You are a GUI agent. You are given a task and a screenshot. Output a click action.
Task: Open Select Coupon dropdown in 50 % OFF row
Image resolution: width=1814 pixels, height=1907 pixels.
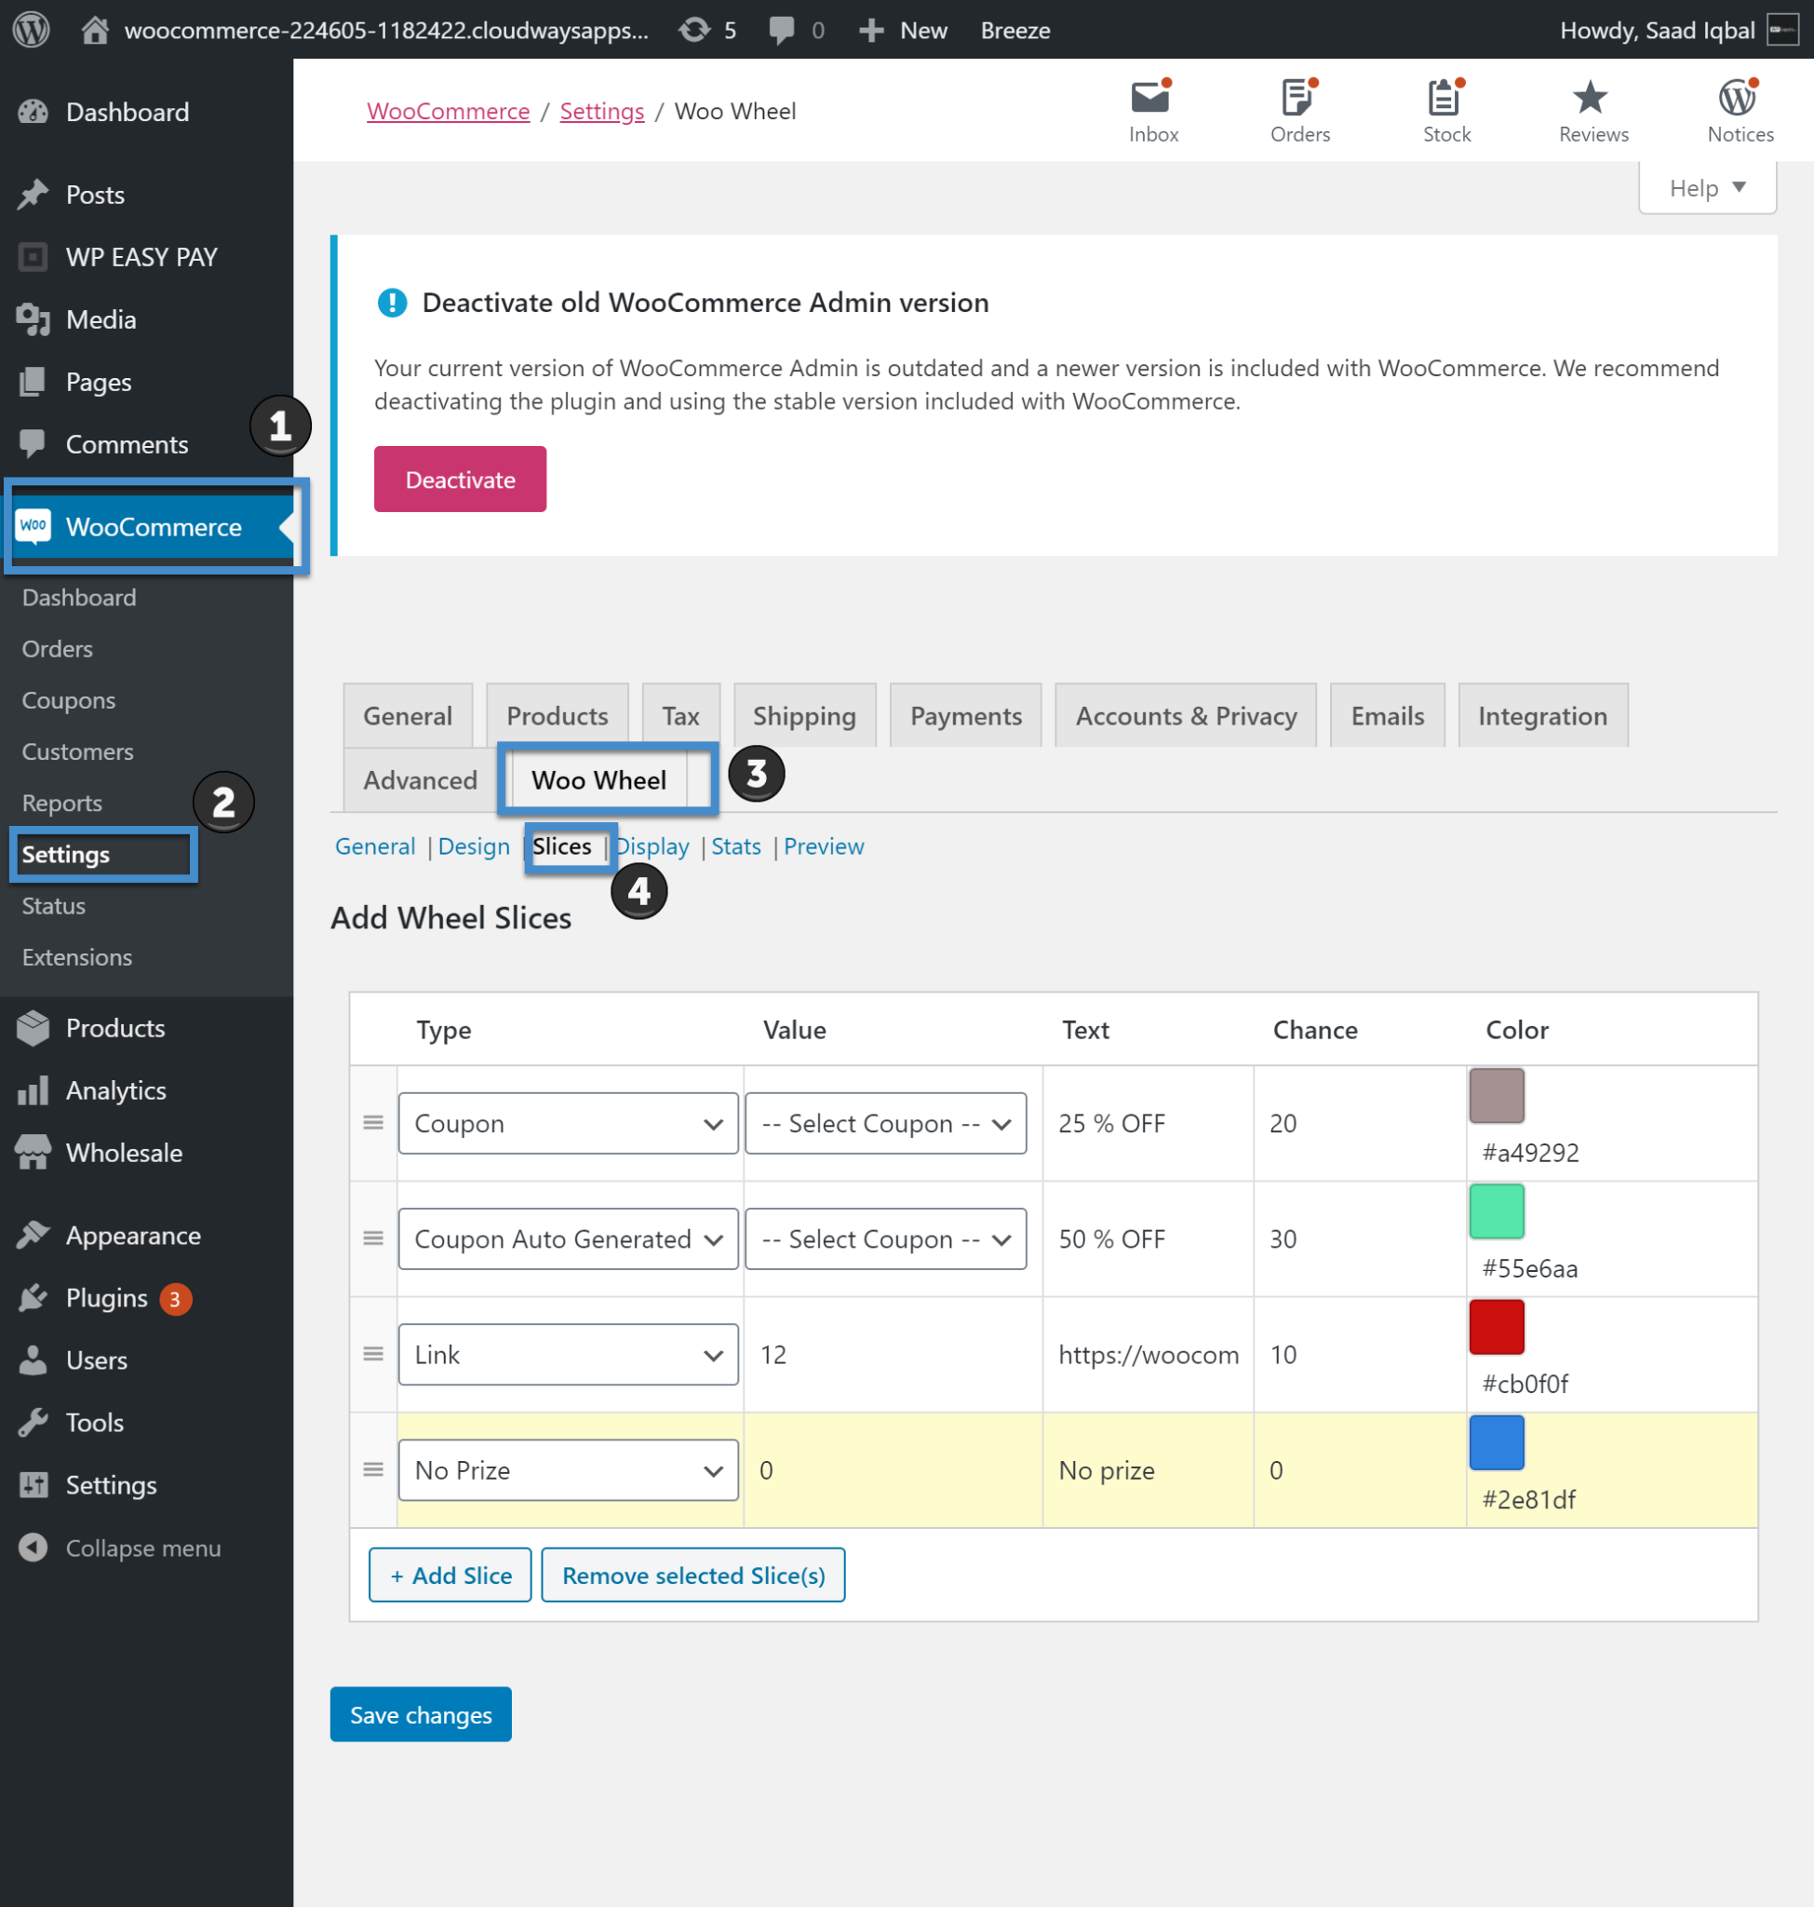coord(886,1238)
